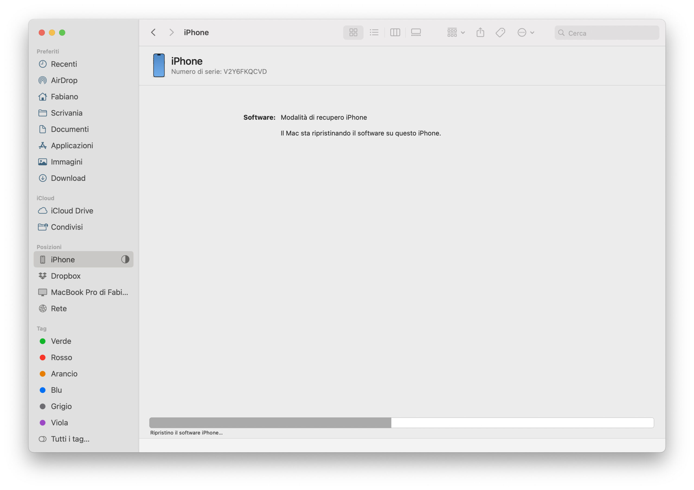The width and height of the screenshot is (694, 490).
Task: Click the Preferiti section header
Action: pos(48,51)
